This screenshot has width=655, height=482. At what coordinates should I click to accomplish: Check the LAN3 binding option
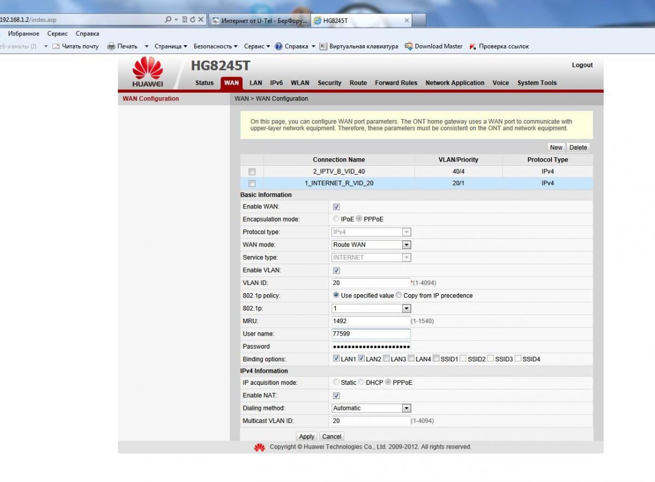click(386, 359)
